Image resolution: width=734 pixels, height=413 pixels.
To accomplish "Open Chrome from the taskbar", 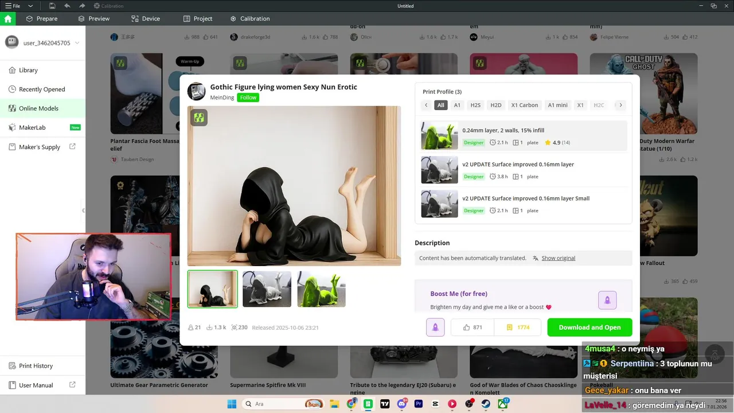I will 352,404.
